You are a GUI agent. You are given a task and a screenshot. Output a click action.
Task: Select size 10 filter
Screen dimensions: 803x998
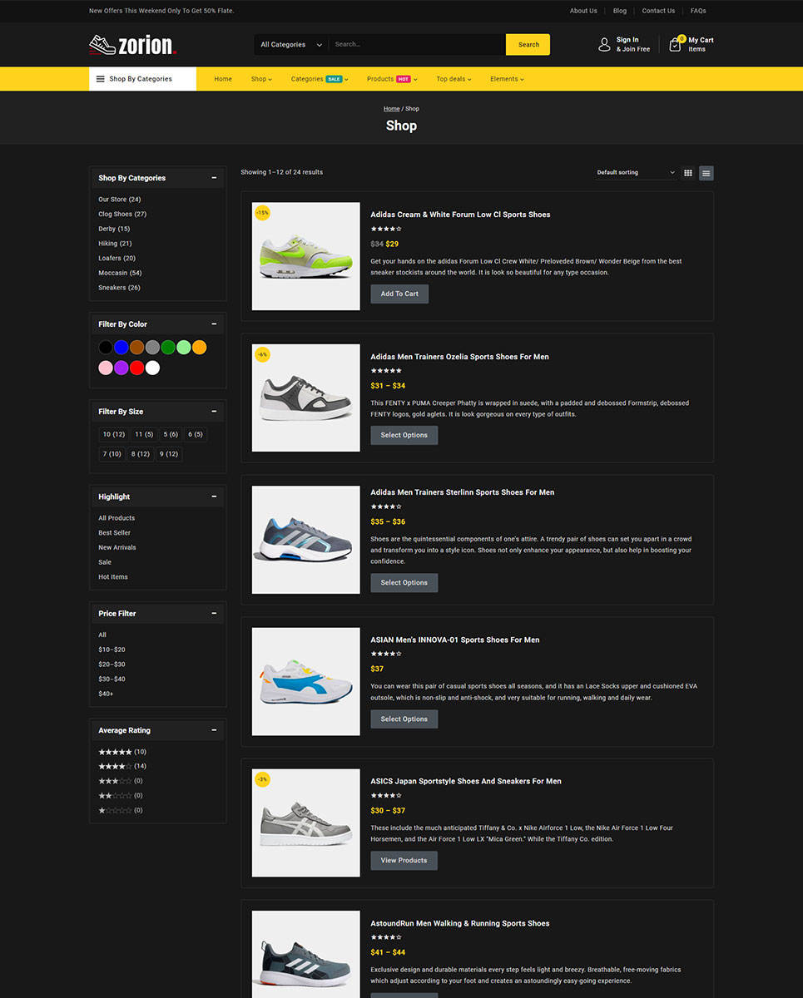[x=113, y=434]
